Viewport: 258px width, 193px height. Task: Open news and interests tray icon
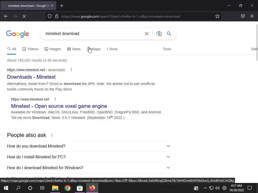(x=196, y=188)
